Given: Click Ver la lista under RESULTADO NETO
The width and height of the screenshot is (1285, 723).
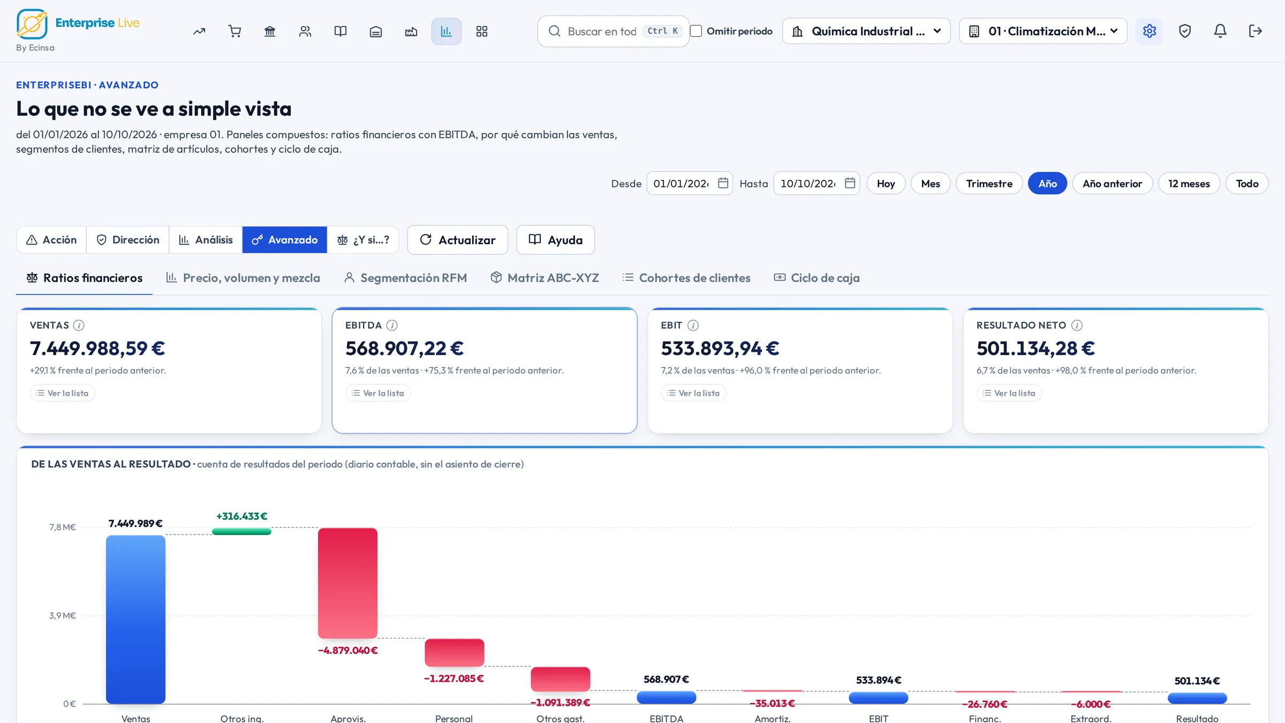Looking at the screenshot, I should click(x=1009, y=393).
